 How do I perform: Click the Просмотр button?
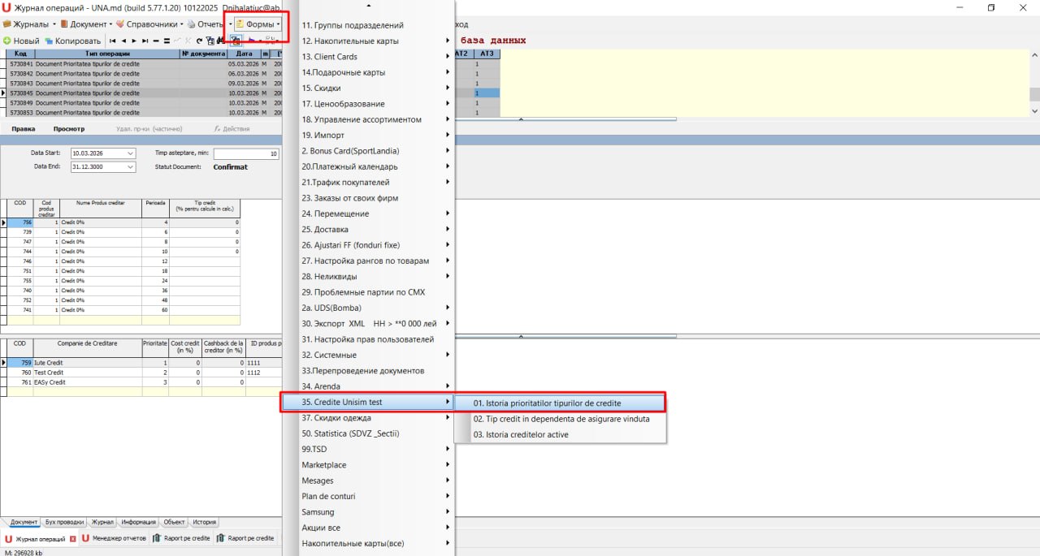pyautogui.click(x=69, y=129)
